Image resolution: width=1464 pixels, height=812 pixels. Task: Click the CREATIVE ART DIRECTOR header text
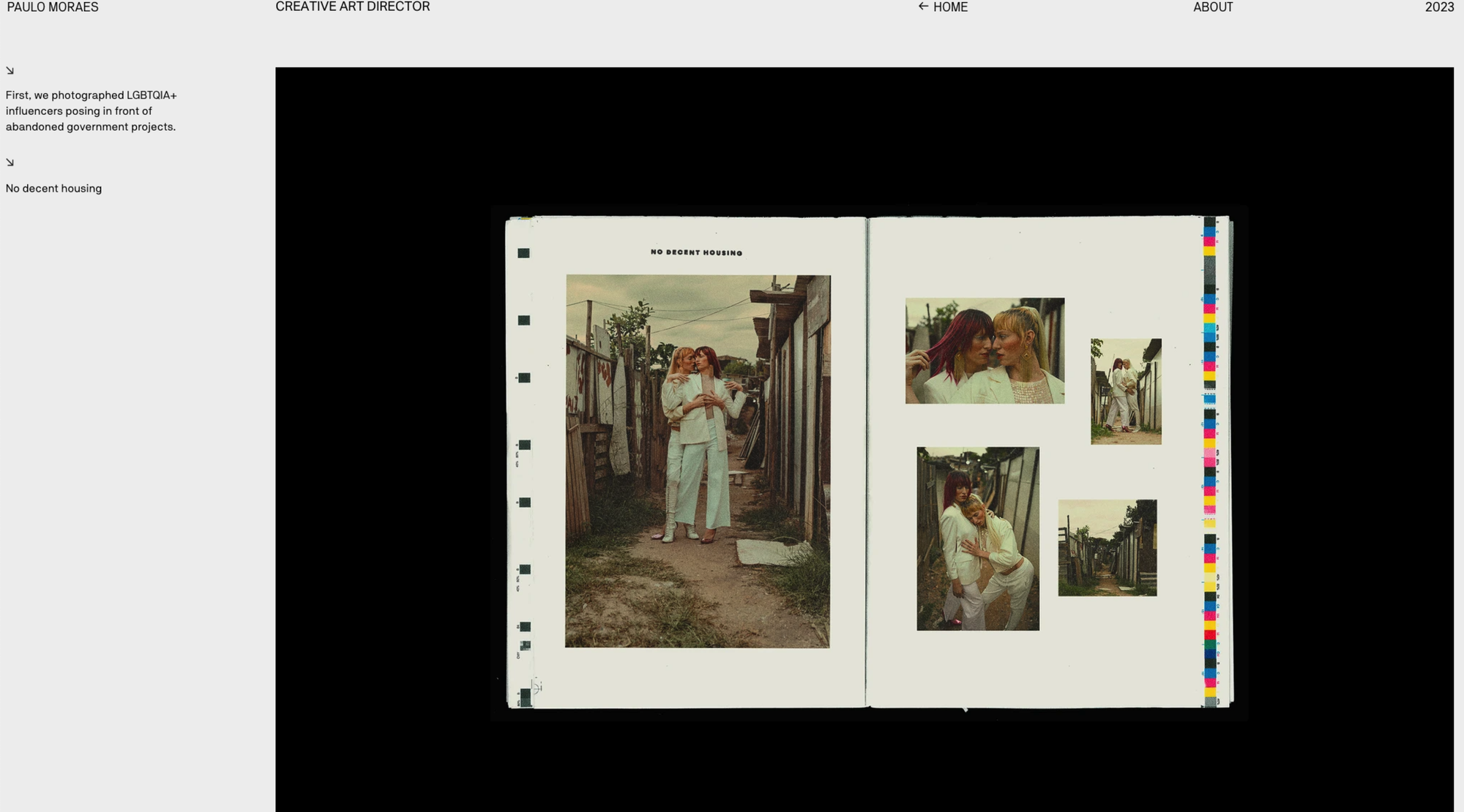click(352, 7)
